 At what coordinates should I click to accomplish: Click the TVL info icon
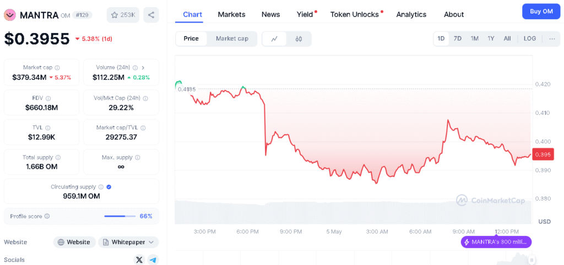[48, 128]
